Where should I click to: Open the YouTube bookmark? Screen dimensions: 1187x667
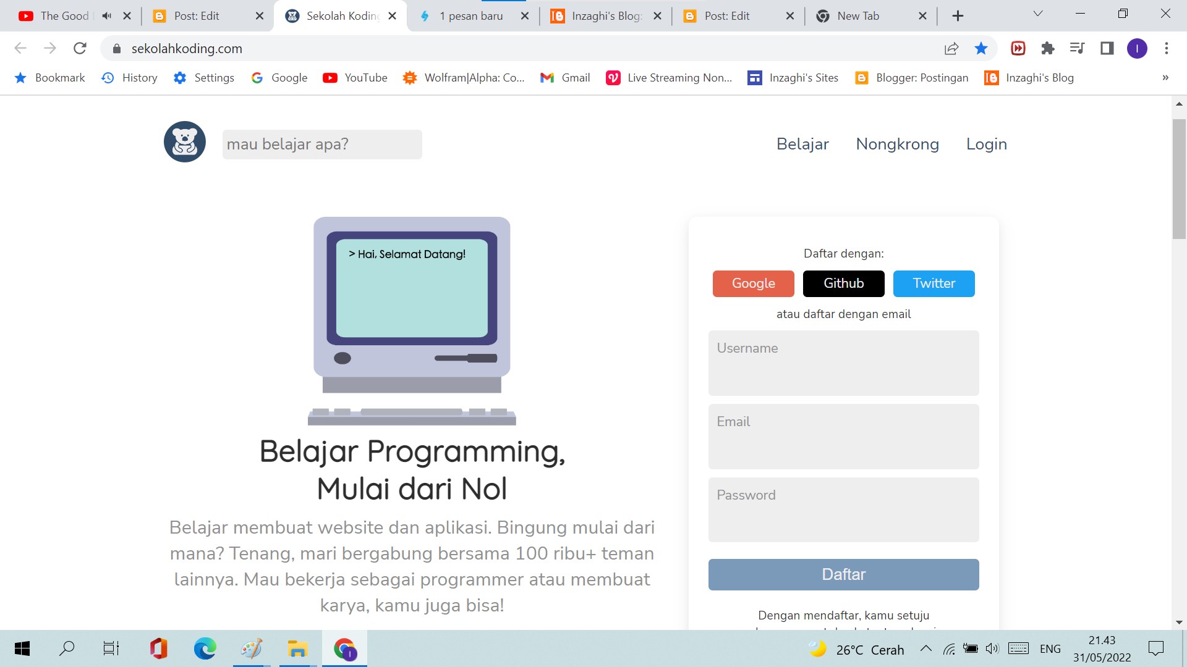coord(355,78)
